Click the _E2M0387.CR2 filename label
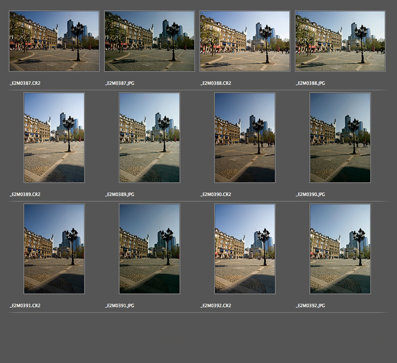The image size is (397, 363). (25, 84)
